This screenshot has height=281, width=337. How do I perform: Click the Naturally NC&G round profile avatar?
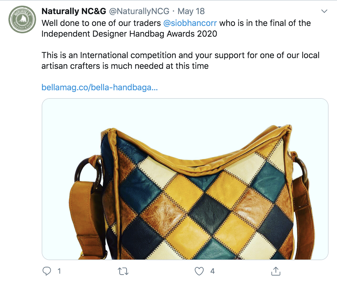pyautogui.click(x=22, y=19)
